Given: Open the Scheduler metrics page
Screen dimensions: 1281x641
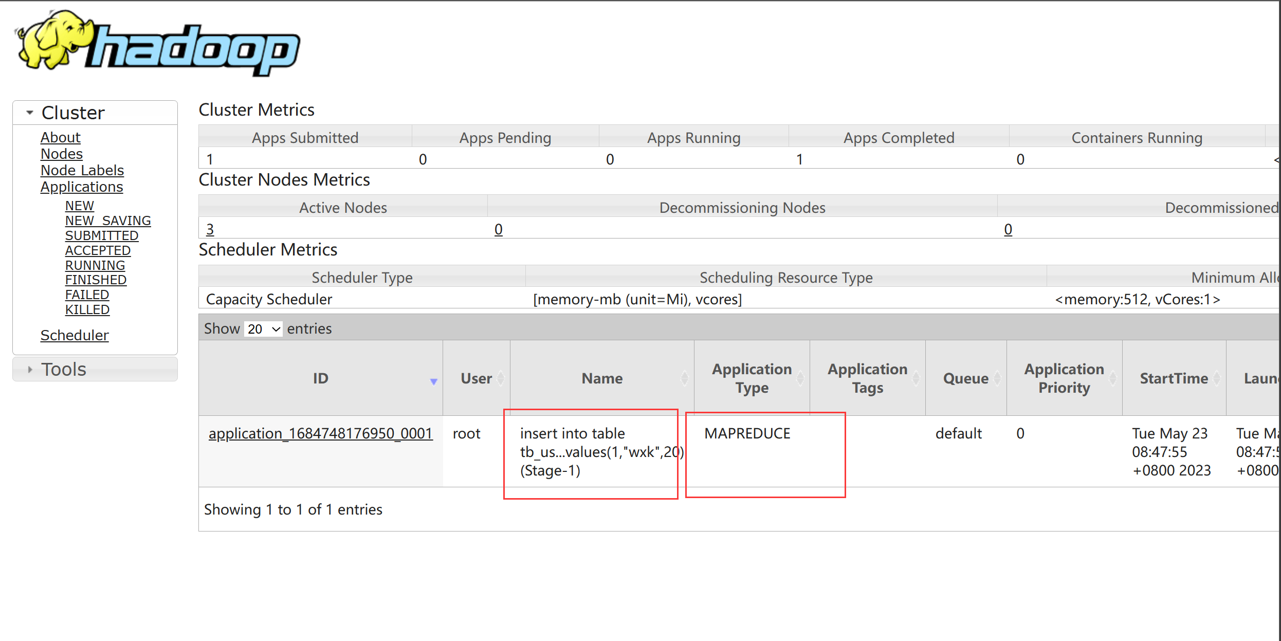Looking at the screenshot, I should click(74, 335).
